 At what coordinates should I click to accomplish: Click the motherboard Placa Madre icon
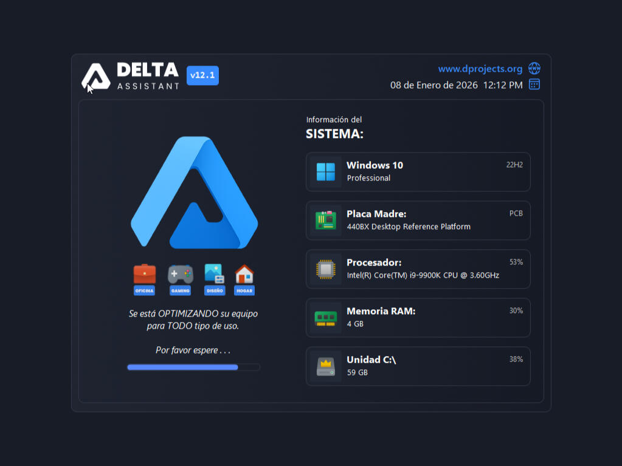pyautogui.click(x=326, y=221)
